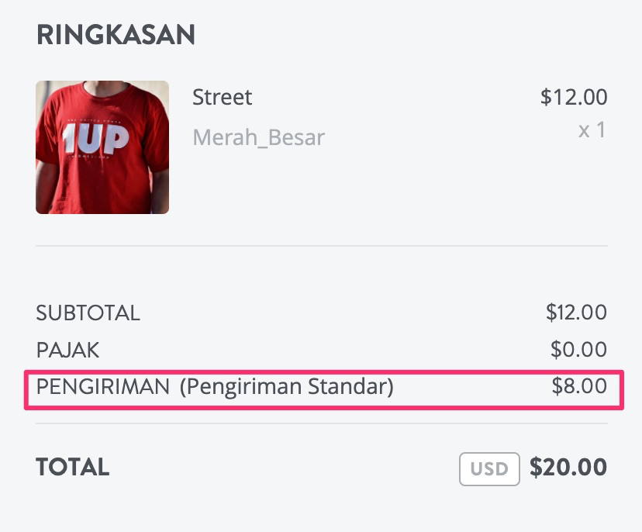
Task: Click the Street product name
Action: [223, 97]
